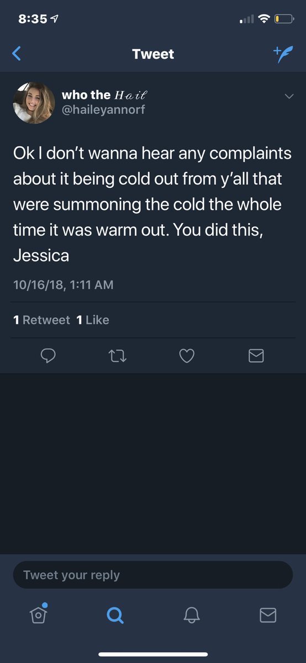Viewport: 306px width, 663px height.
Task: View the 1 Like list
Action: [93, 320]
